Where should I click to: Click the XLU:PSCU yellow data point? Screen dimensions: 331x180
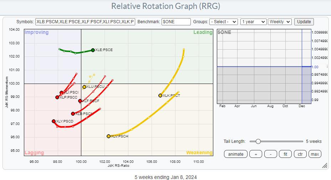(x=84, y=87)
